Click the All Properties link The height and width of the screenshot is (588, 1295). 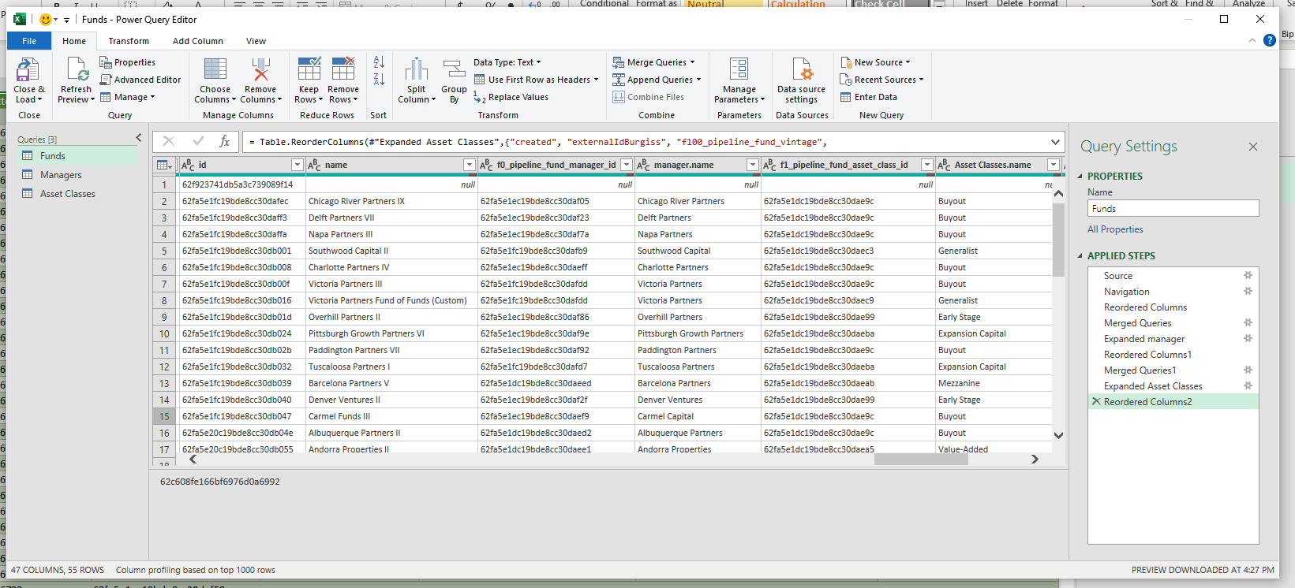click(x=1115, y=229)
